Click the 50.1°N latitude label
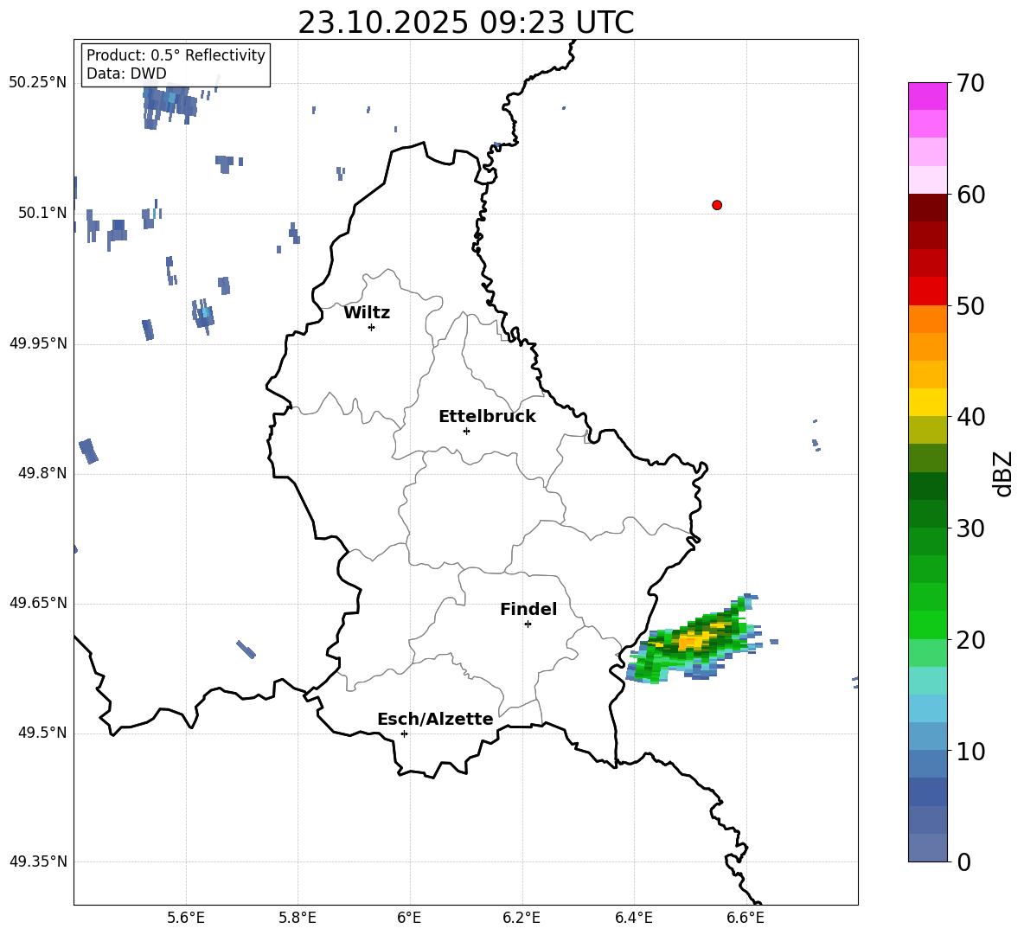Screen dimensions: 1024x935 click(42, 213)
